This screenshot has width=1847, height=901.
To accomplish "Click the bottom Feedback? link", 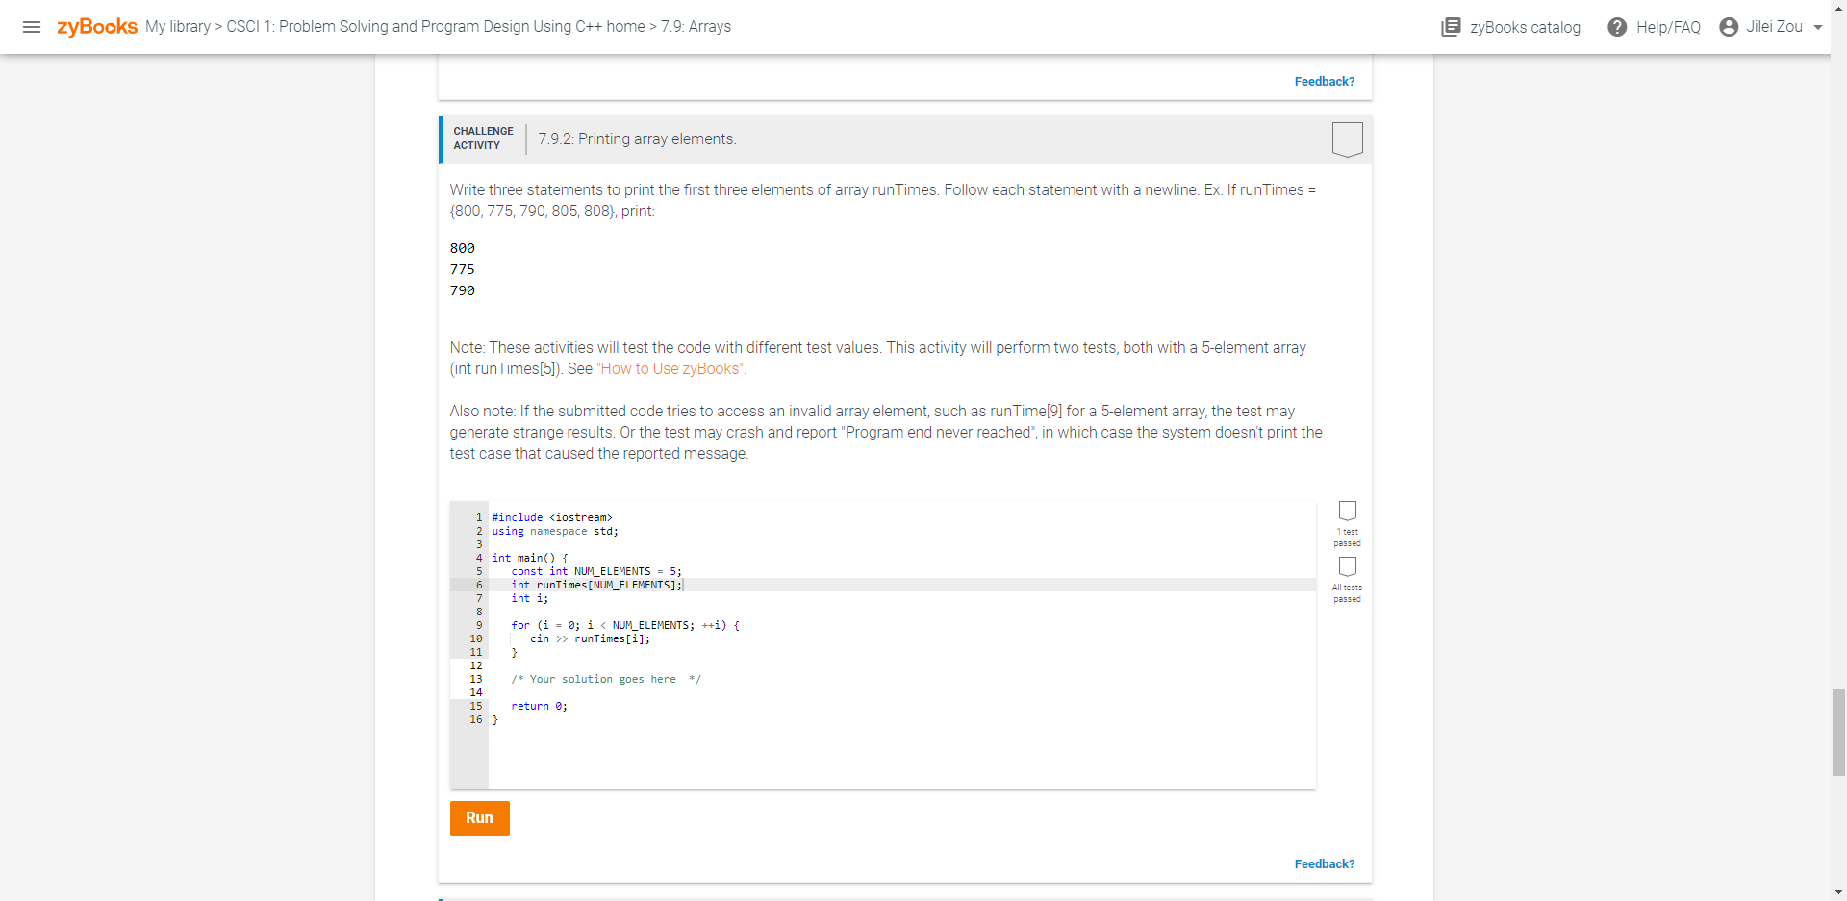I will click(1324, 863).
